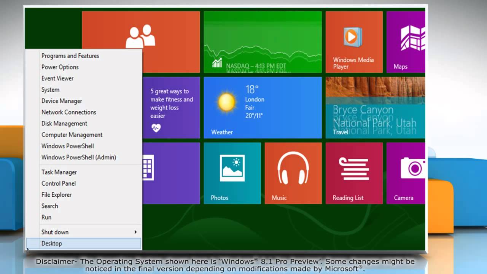The image size is (487, 274).
Task: Open Power Options
Action: [x=60, y=67]
